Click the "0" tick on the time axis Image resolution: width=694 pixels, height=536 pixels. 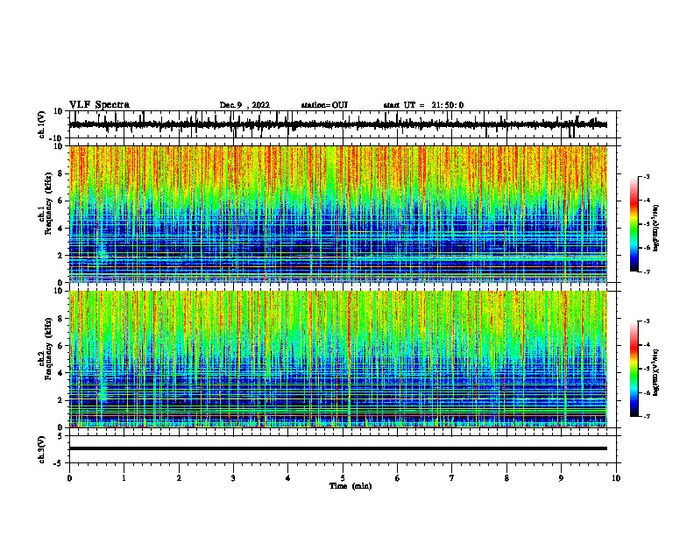point(69,478)
